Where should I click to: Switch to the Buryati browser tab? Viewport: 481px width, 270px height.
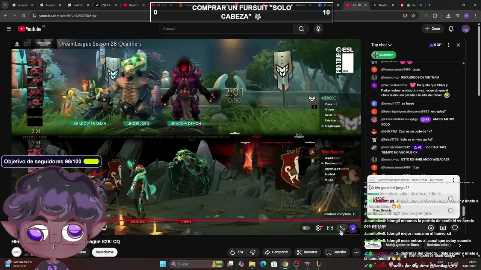click(51, 5)
